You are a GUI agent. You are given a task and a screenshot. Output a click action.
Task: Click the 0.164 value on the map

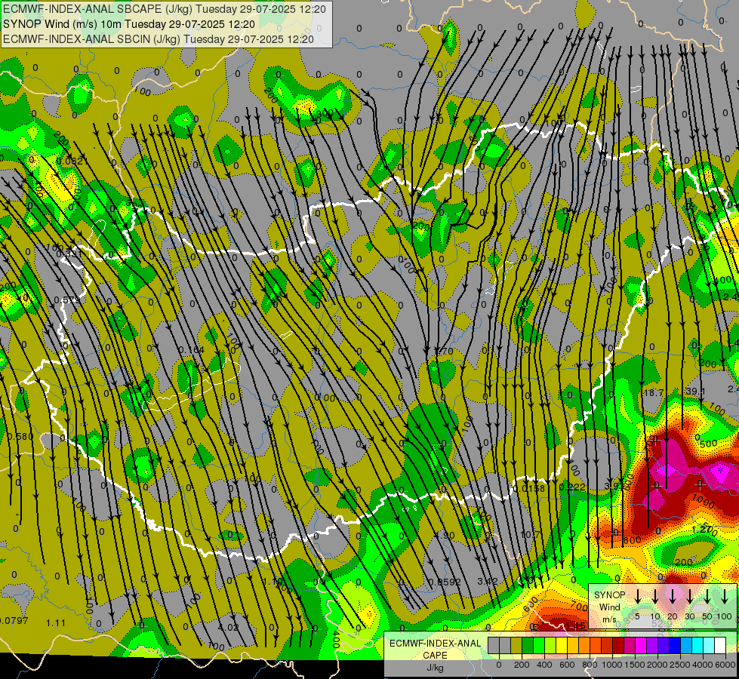191,350
